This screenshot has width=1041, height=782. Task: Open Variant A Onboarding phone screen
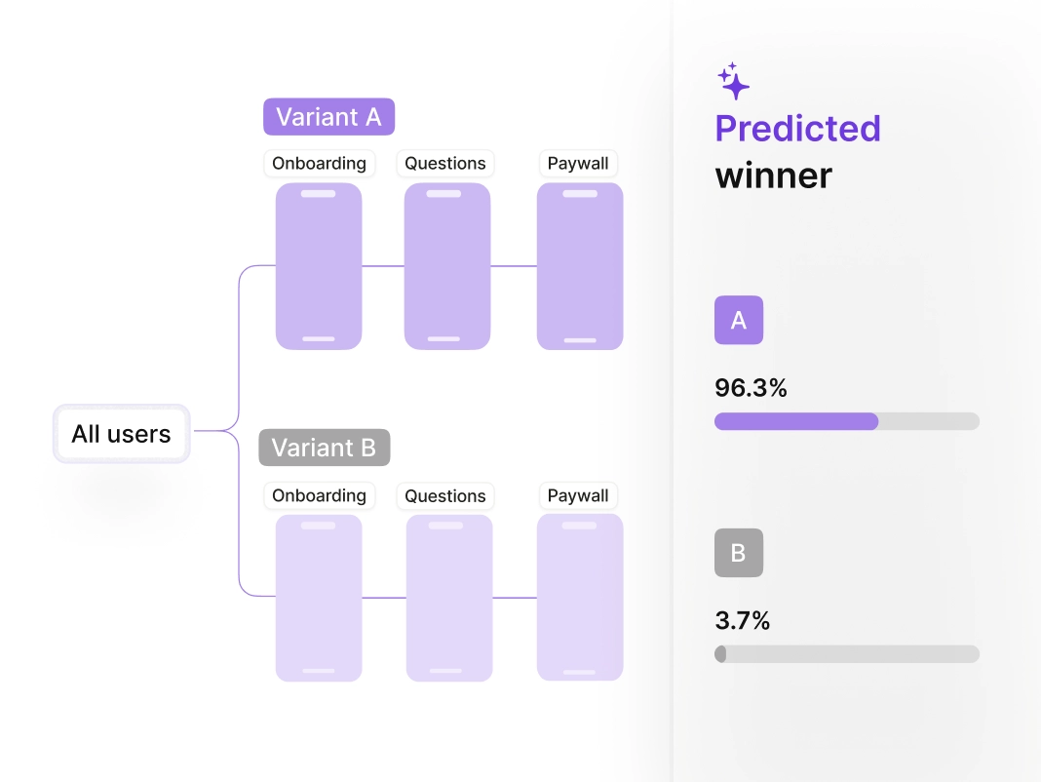[x=319, y=266]
